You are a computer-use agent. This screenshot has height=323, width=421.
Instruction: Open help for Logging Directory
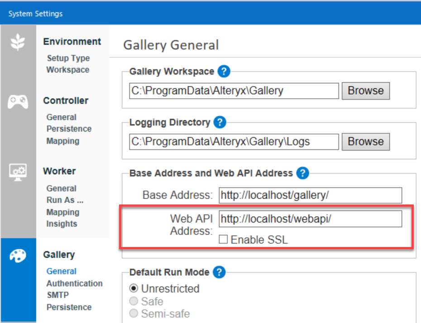point(220,122)
